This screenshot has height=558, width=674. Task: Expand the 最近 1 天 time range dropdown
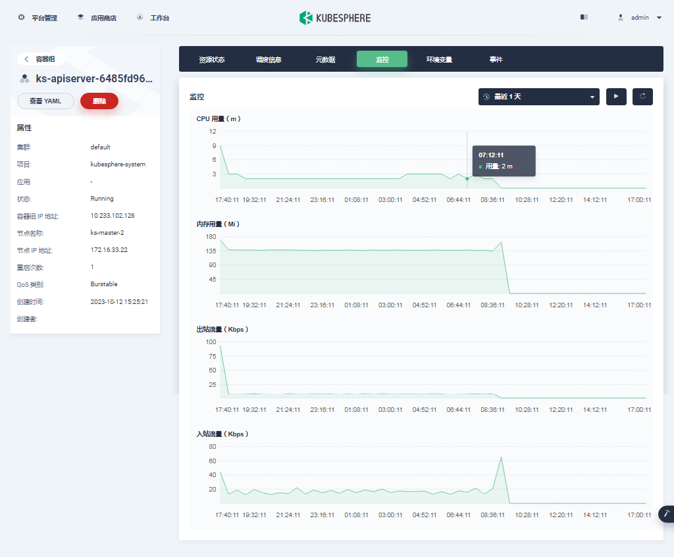tap(538, 96)
